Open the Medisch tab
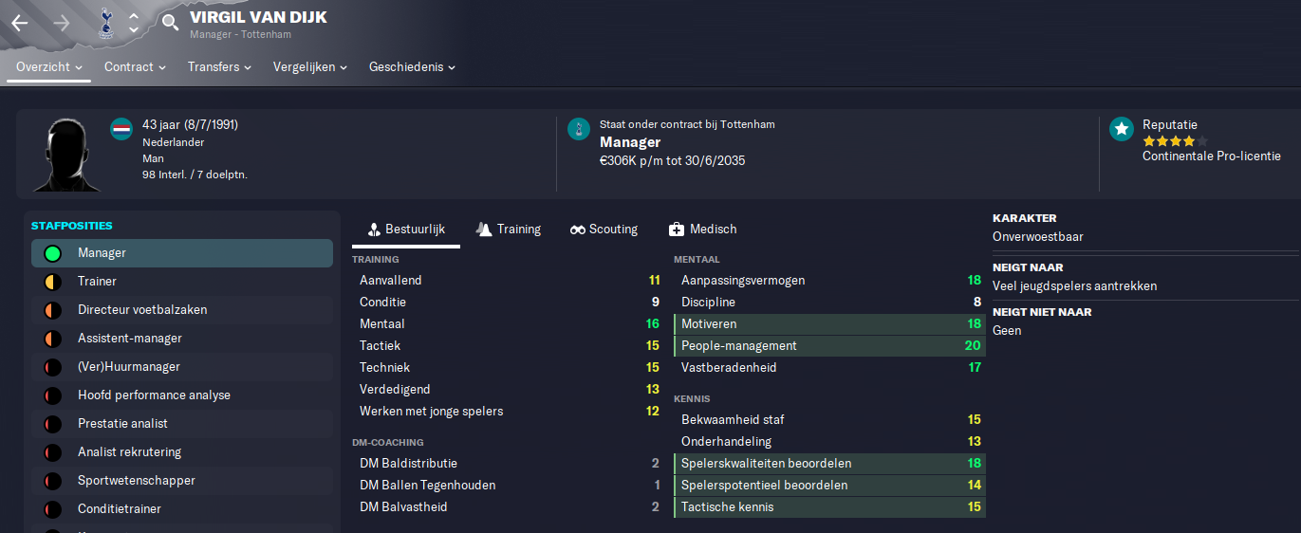 click(x=702, y=229)
